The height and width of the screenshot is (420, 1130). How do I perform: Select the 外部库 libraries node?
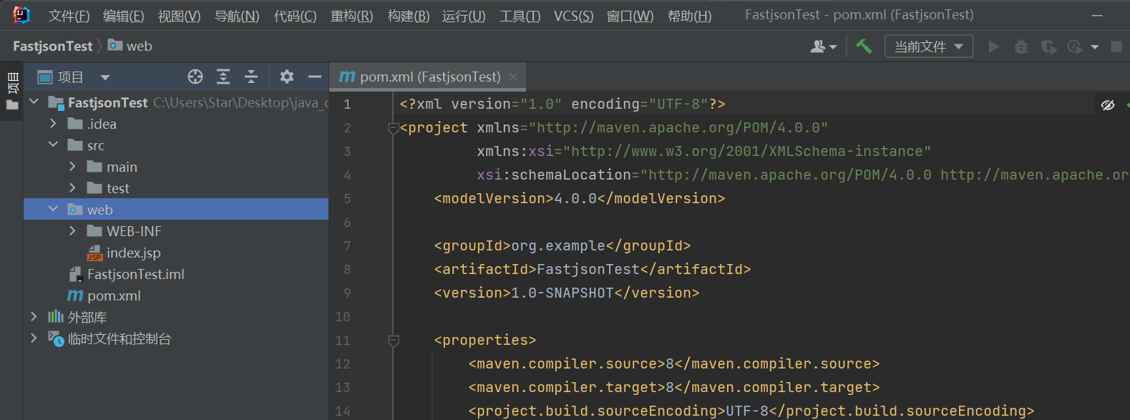(87, 317)
